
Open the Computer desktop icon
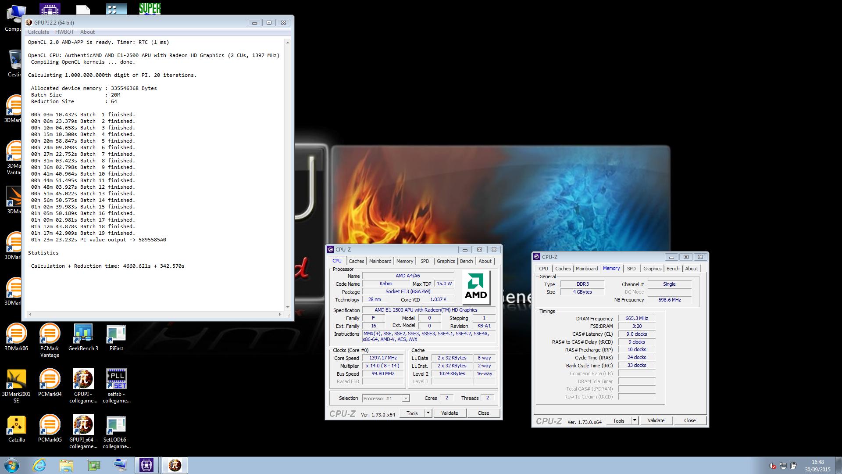pyautogui.click(x=14, y=18)
